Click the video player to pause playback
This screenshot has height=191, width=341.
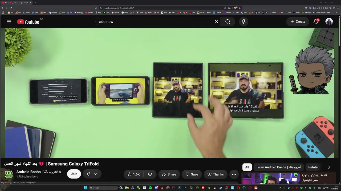pos(169,93)
